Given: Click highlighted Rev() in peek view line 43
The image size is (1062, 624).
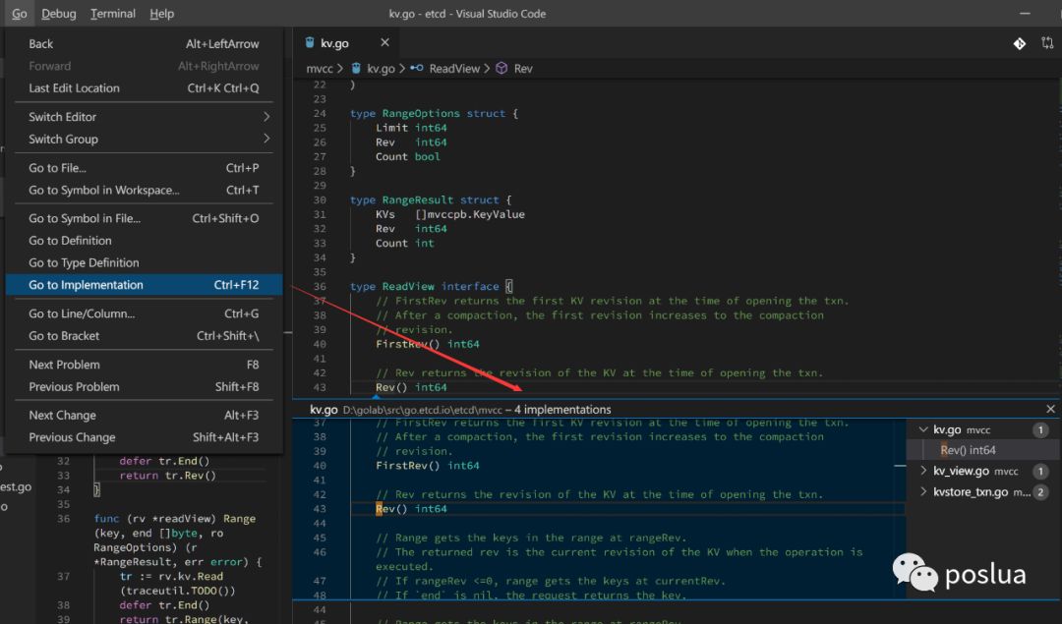Looking at the screenshot, I should coord(390,509).
